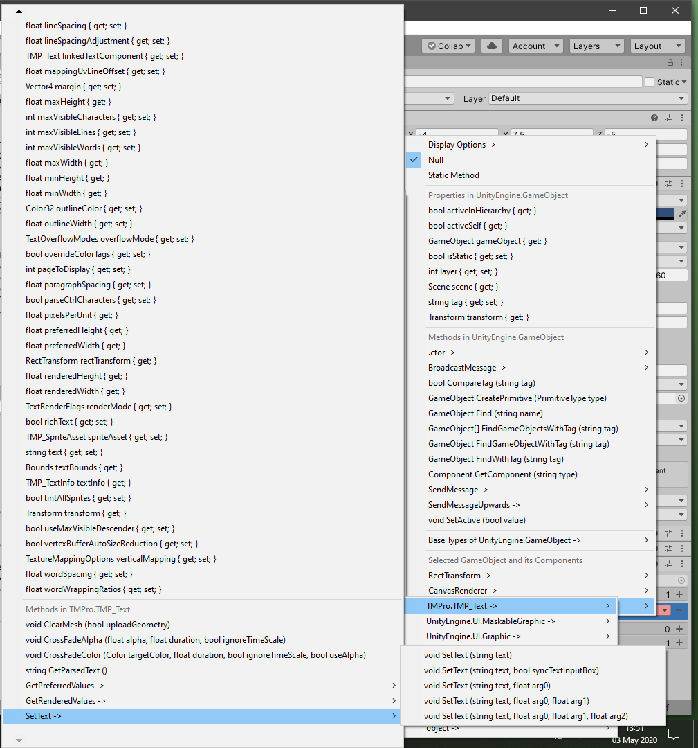Click the eyedropper color picker icon
Screen dimensions: 698x748
pyautogui.click(x=682, y=214)
